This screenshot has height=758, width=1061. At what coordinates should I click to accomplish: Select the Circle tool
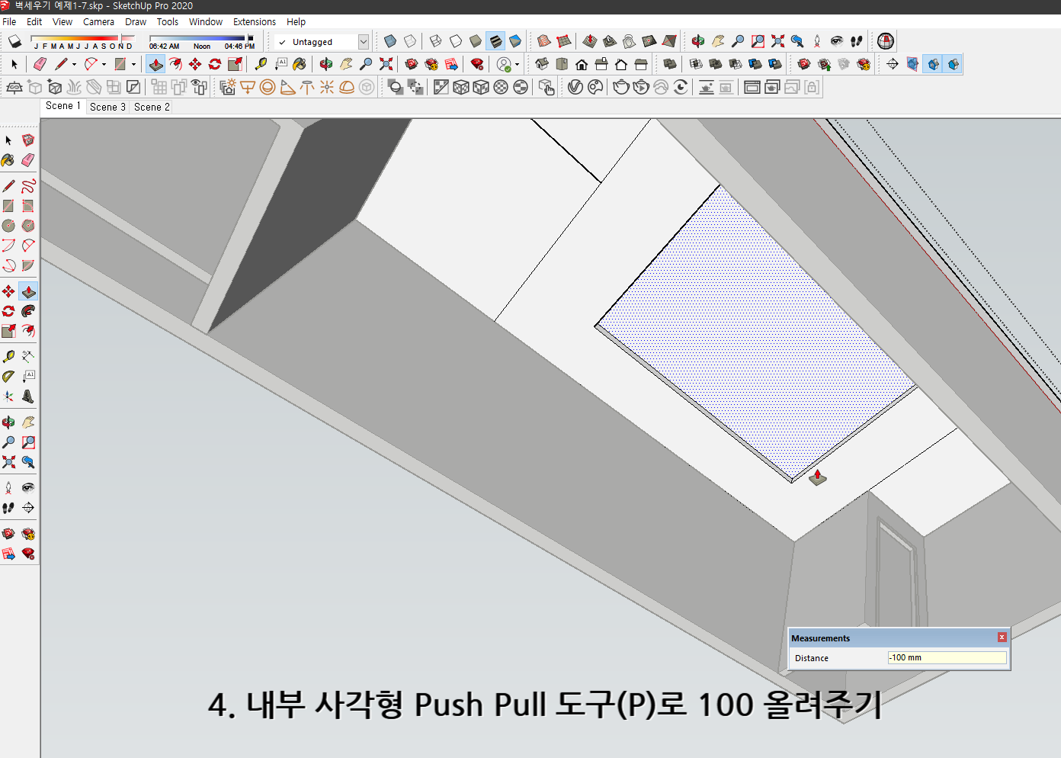click(8, 226)
